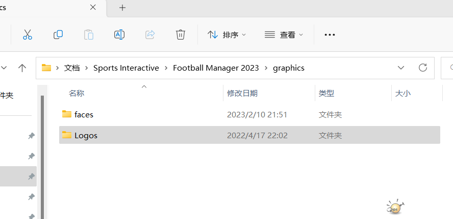Navigate to Football Manager 2023 breadcrumb
This screenshot has width=453, height=219.
(216, 68)
